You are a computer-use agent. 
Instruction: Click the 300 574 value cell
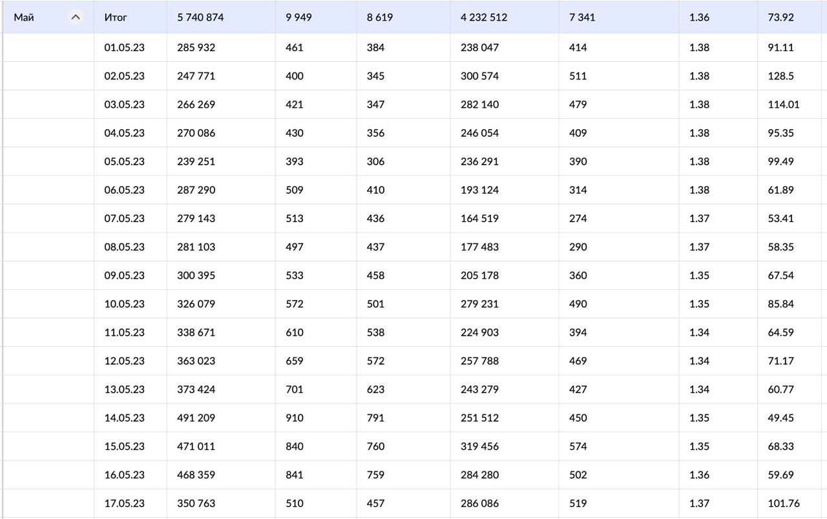point(480,76)
